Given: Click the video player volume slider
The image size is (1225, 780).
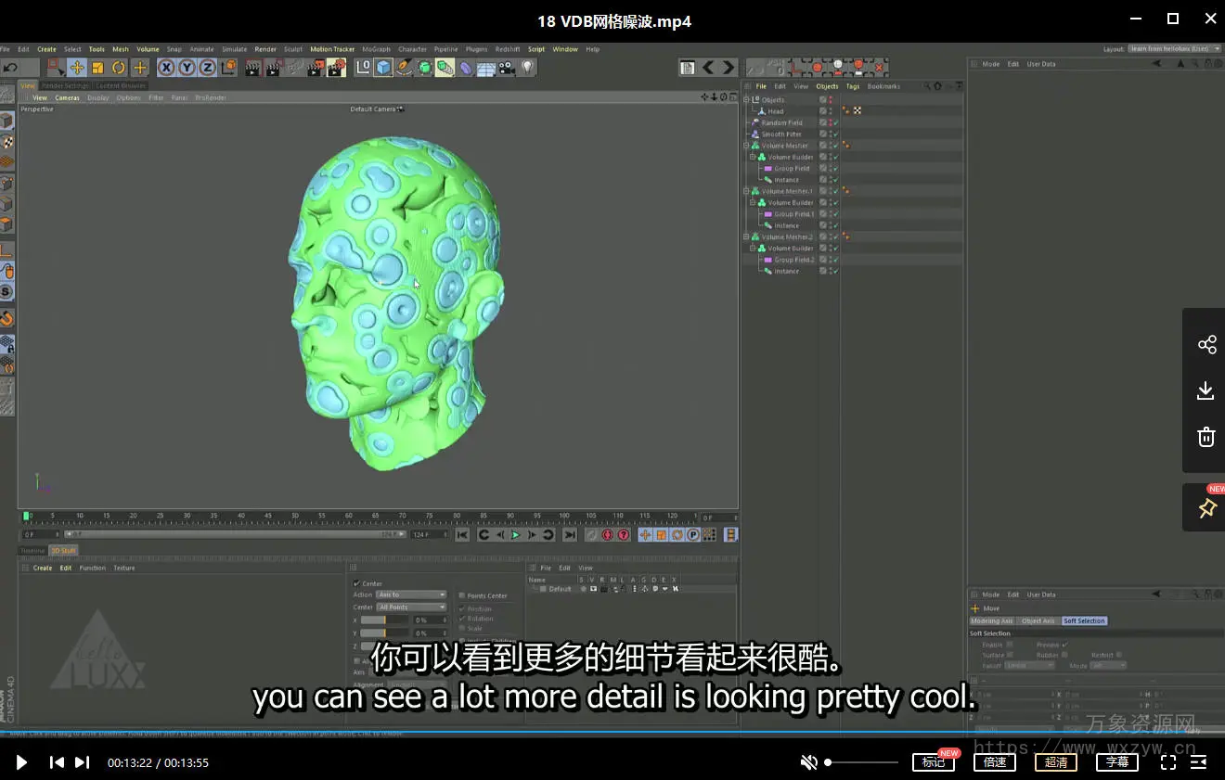Looking at the screenshot, I should coord(862,762).
